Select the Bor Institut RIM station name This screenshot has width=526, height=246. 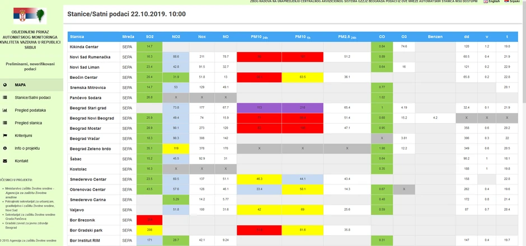(85, 240)
